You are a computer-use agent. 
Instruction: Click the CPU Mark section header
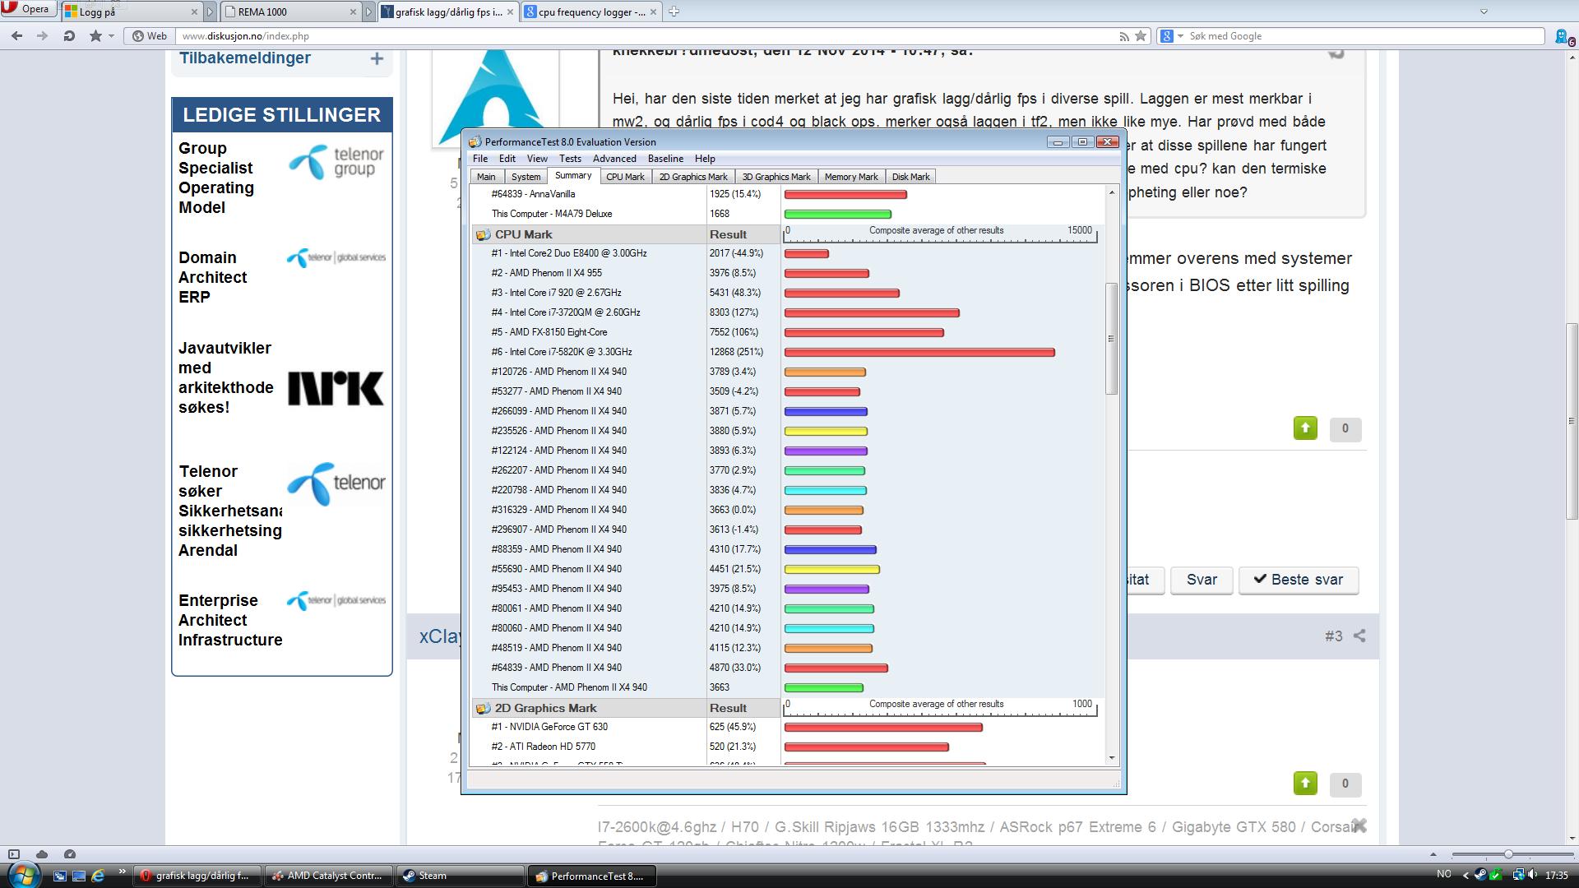(589, 234)
